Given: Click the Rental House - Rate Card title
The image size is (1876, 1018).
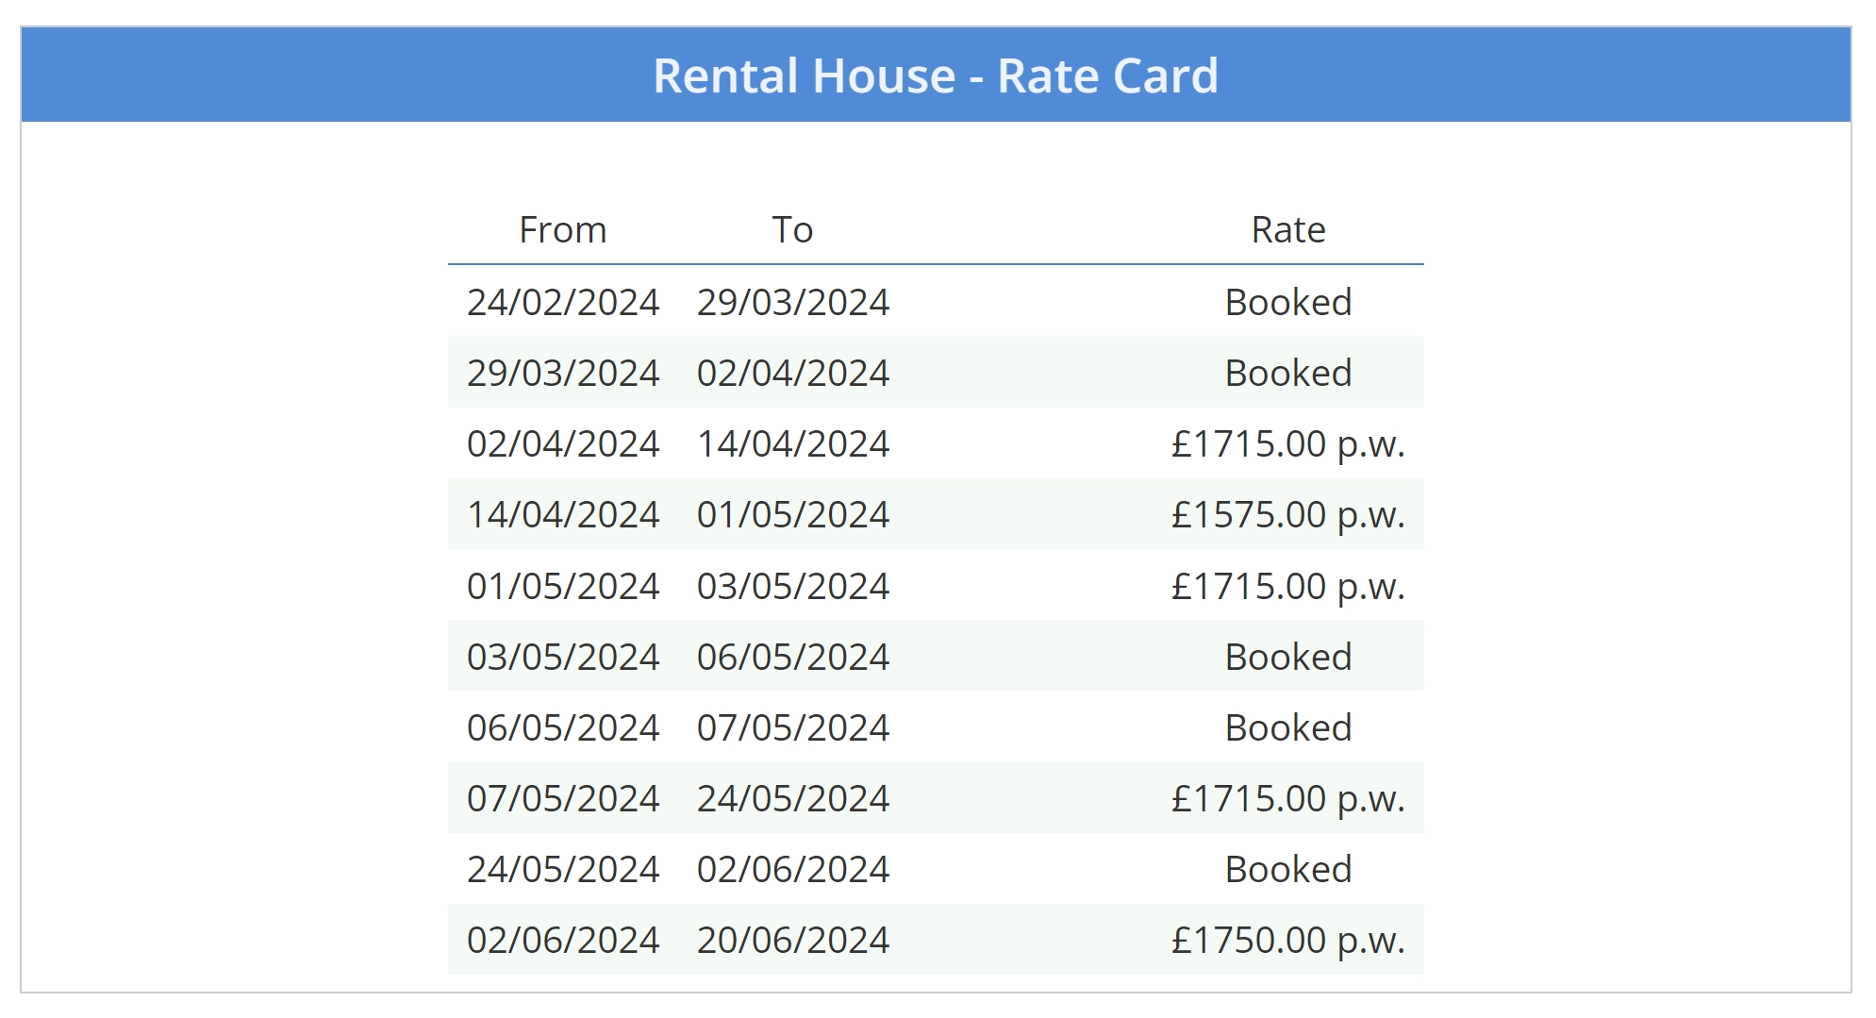Looking at the screenshot, I should click(936, 75).
